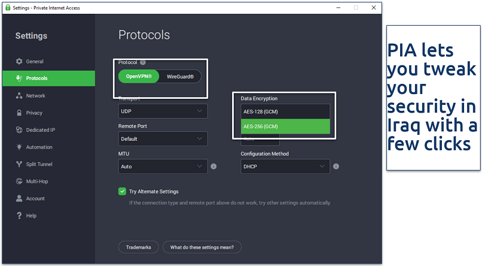Screen dimensions: 482x266
Task: Click Try Alternate Settings label text
Action: (x=154, y=192)
